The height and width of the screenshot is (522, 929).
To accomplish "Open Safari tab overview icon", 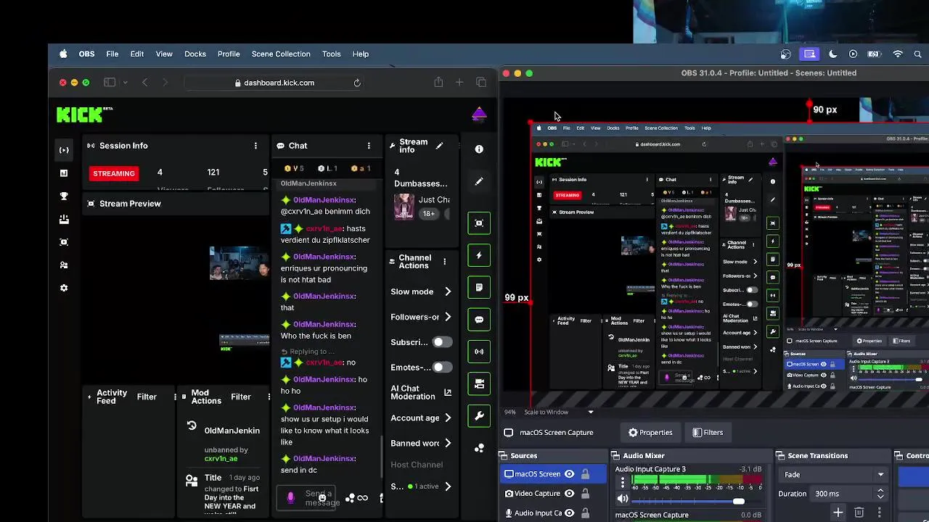I will (481, 83).
